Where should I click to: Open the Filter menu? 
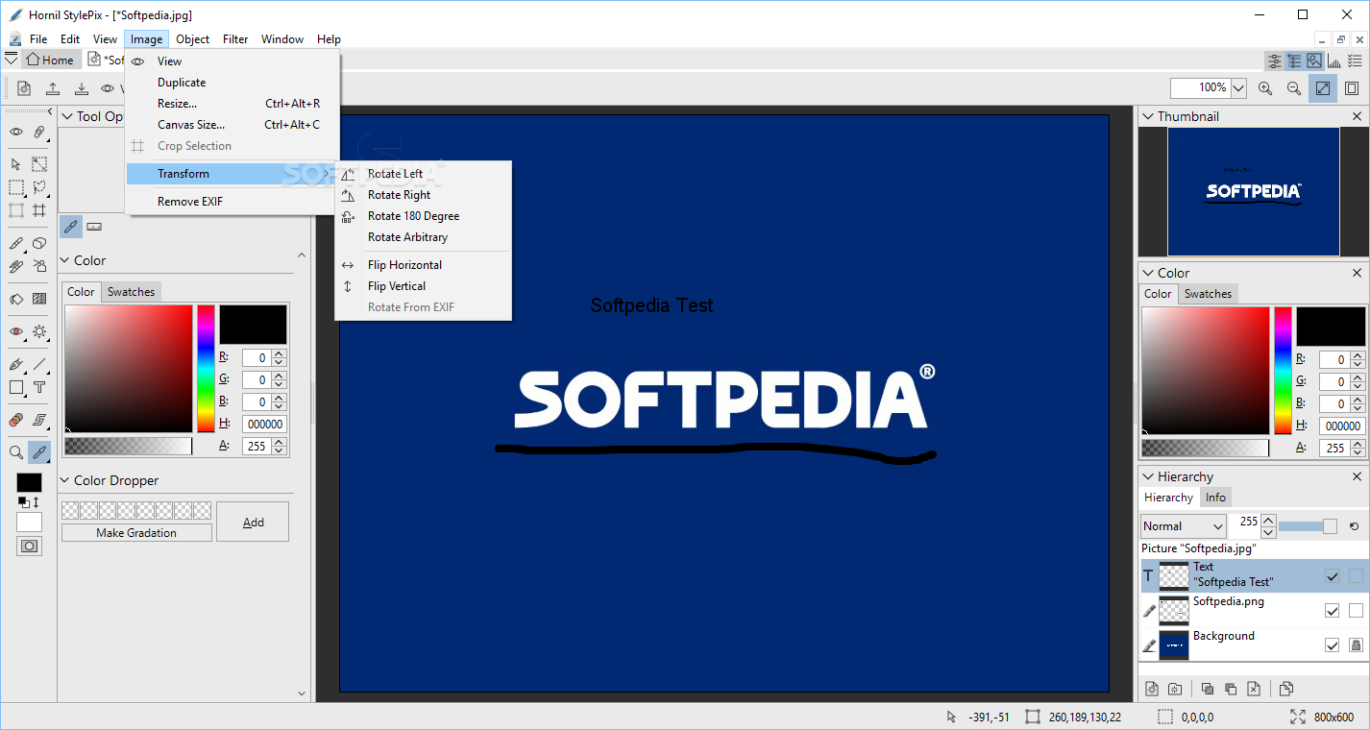(235, 39)
